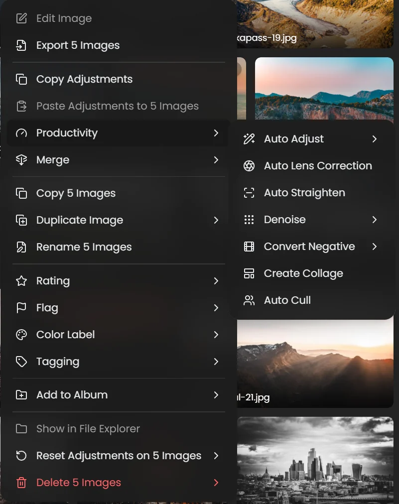Click the Merge layers icon
The height and width of the screenshot is (504, 399).
click(x=21, y=160)
